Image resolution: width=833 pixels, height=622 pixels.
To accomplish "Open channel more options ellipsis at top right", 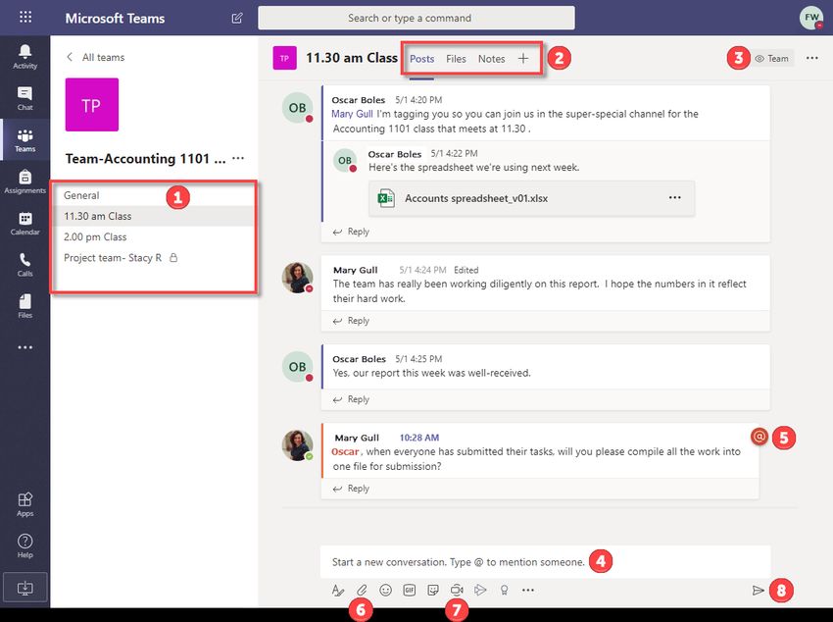I will 811,58.
